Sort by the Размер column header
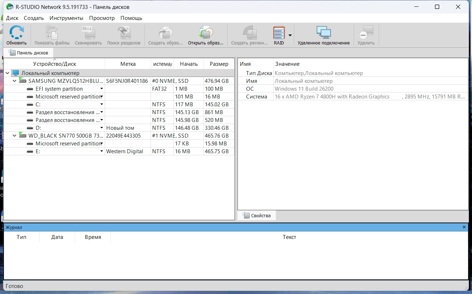The height and width of the screenshot is (294, 472). (x=219, y=64)
